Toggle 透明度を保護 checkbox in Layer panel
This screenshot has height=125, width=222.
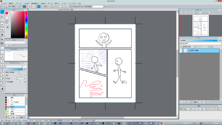pos(181,47)
